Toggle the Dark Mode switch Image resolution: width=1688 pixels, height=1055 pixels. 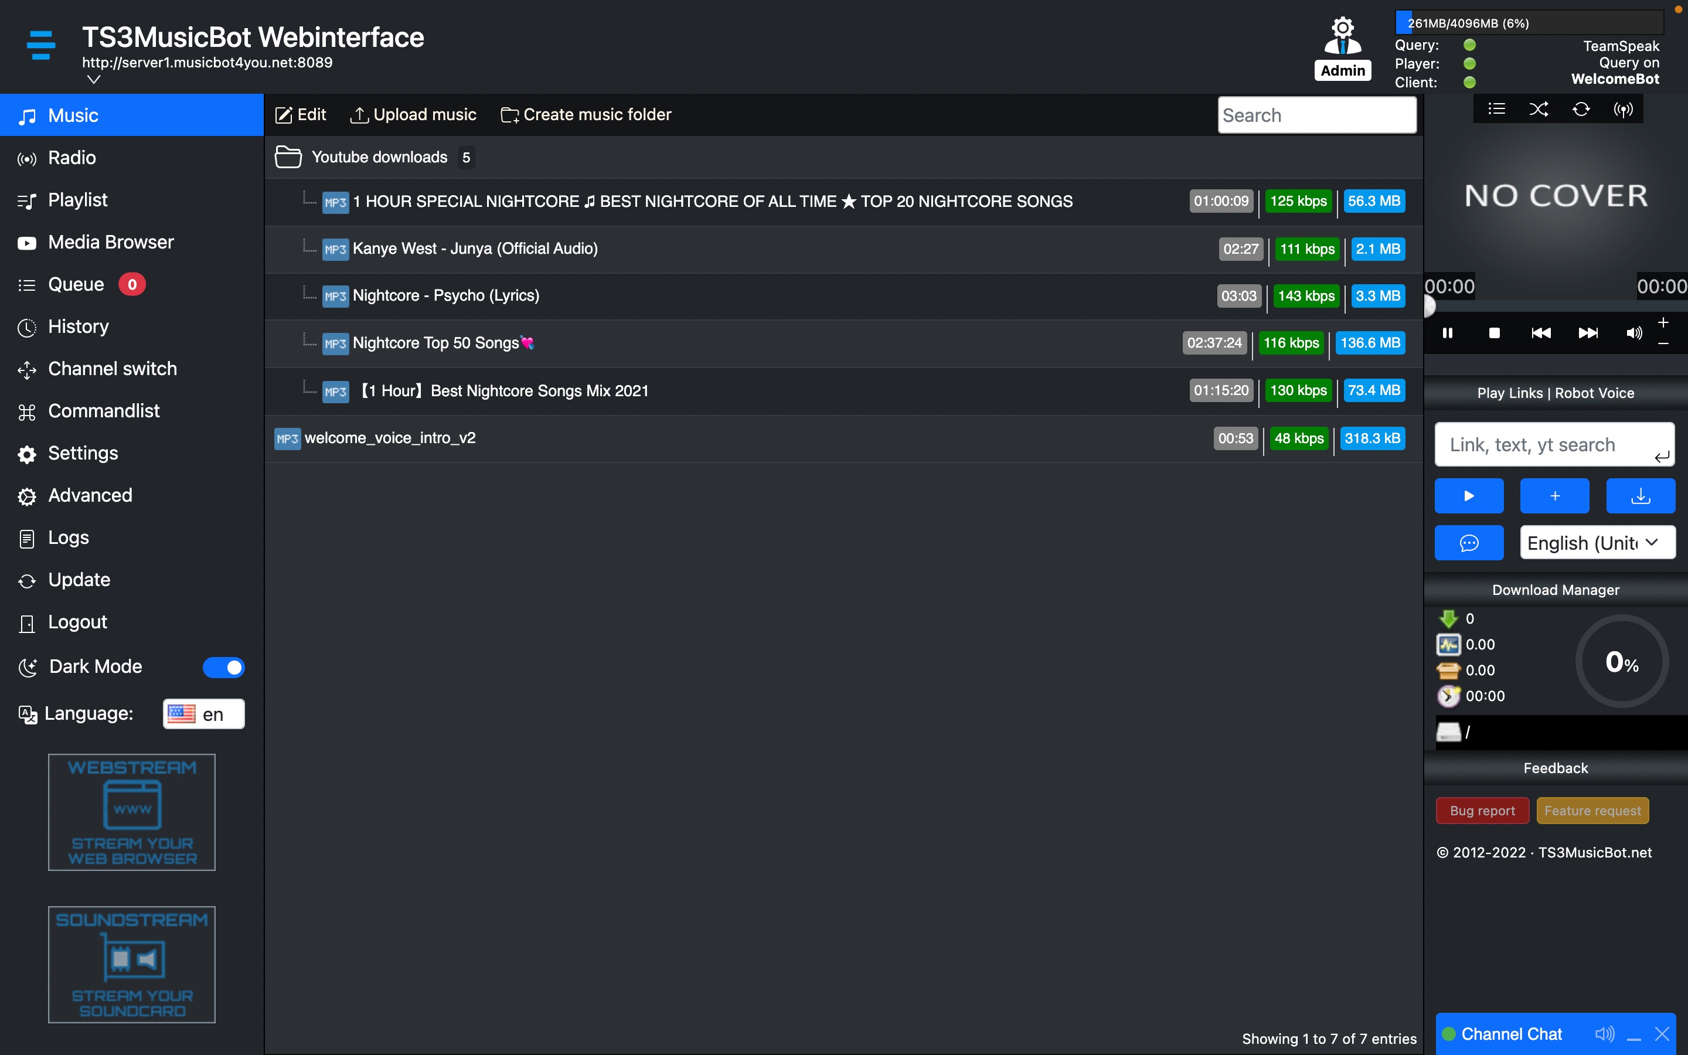(x=223, y=667)
